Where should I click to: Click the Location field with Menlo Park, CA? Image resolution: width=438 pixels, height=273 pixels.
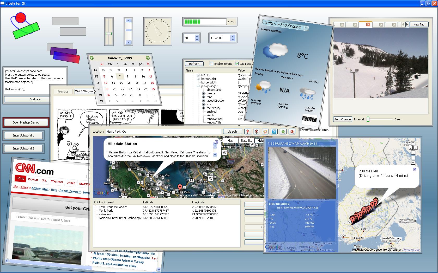click(163, 132)
